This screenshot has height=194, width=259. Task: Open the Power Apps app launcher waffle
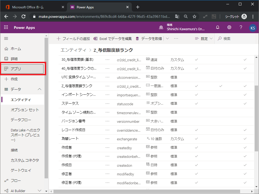tap(6, 27)
